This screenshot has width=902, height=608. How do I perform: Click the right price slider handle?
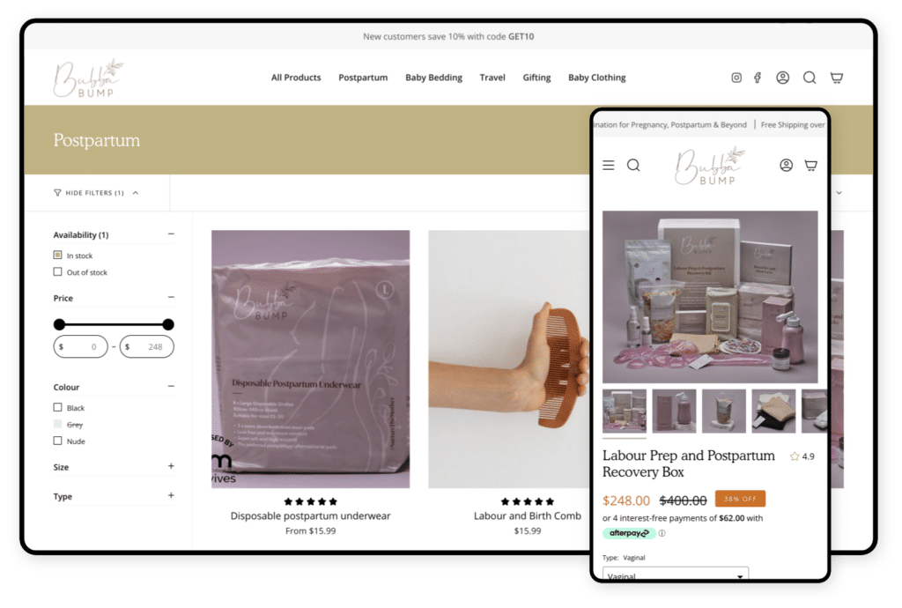pyautogui.click(x=168, y=324)
